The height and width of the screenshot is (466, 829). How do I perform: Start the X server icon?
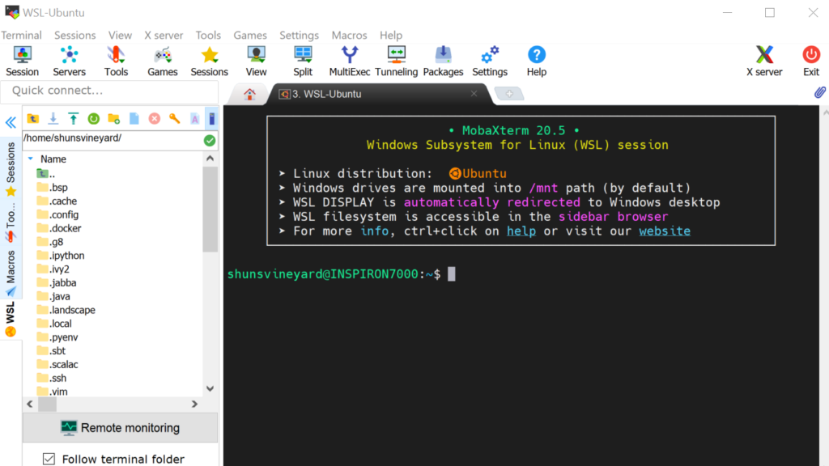[x=763, y=61]
